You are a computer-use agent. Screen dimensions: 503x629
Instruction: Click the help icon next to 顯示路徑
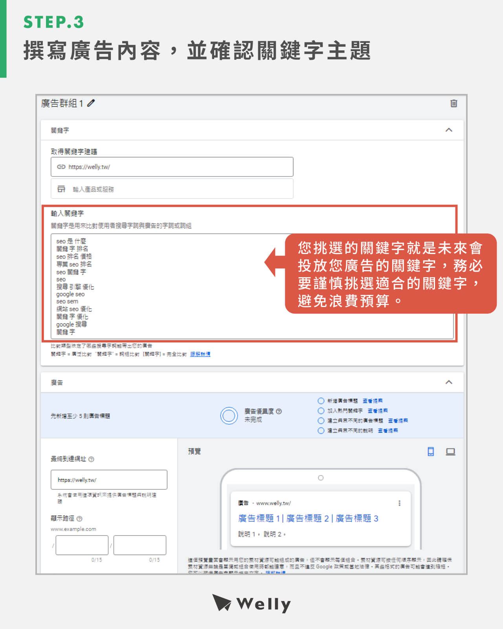click(x=79, y=519)
